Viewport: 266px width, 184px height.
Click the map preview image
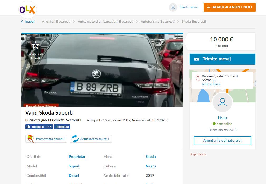223,86
